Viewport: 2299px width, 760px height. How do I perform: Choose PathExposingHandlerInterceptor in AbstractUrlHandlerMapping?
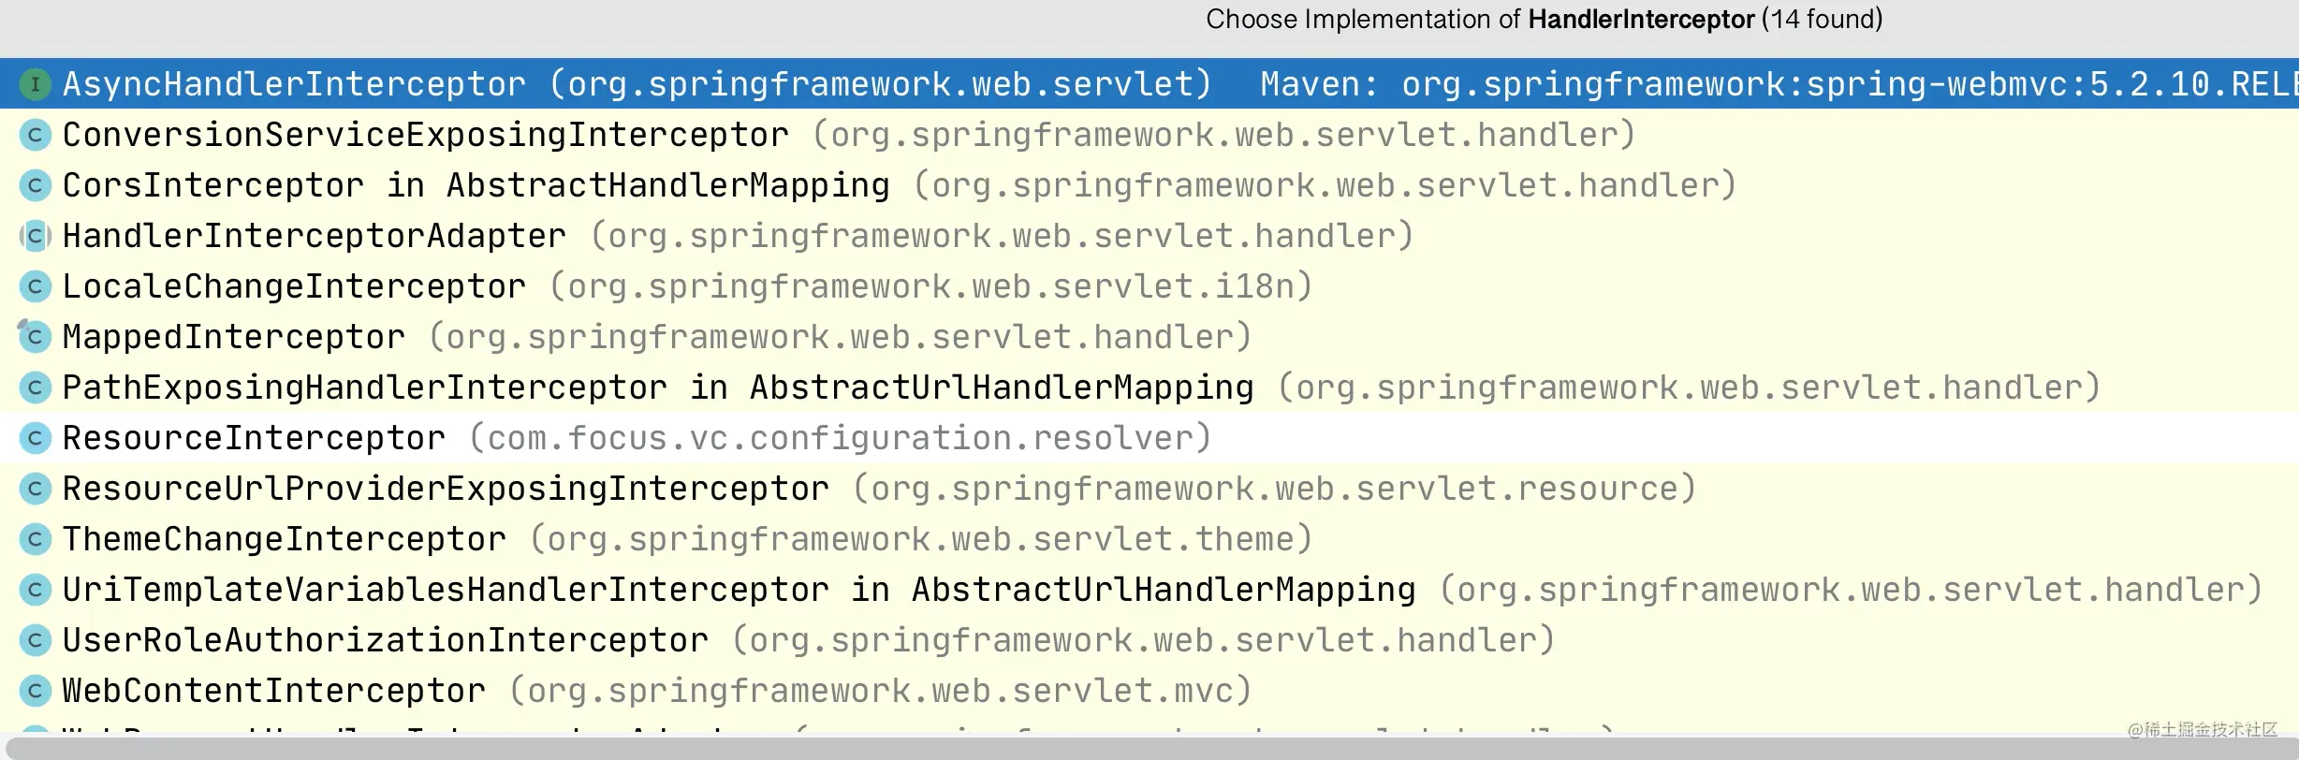point(1149,387)
